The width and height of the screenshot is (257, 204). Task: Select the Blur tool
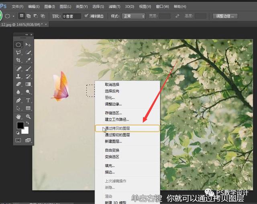[x=18, y=92]
